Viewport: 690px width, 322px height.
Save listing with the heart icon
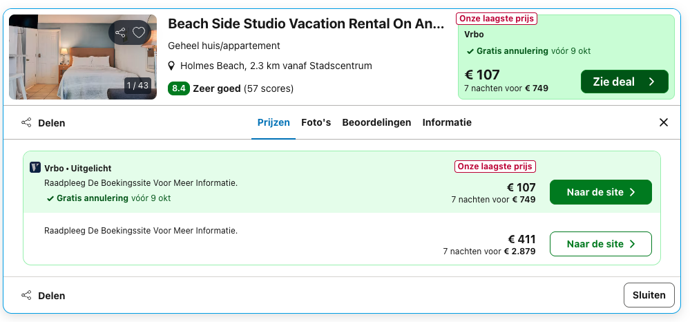139,32
